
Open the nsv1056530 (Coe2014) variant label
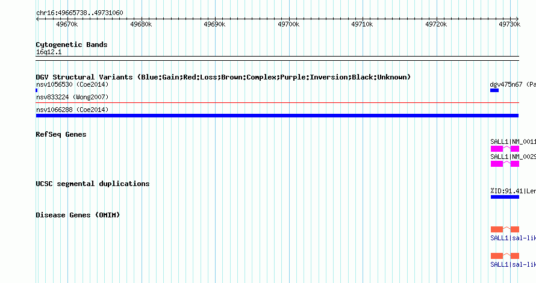(72, 84)
